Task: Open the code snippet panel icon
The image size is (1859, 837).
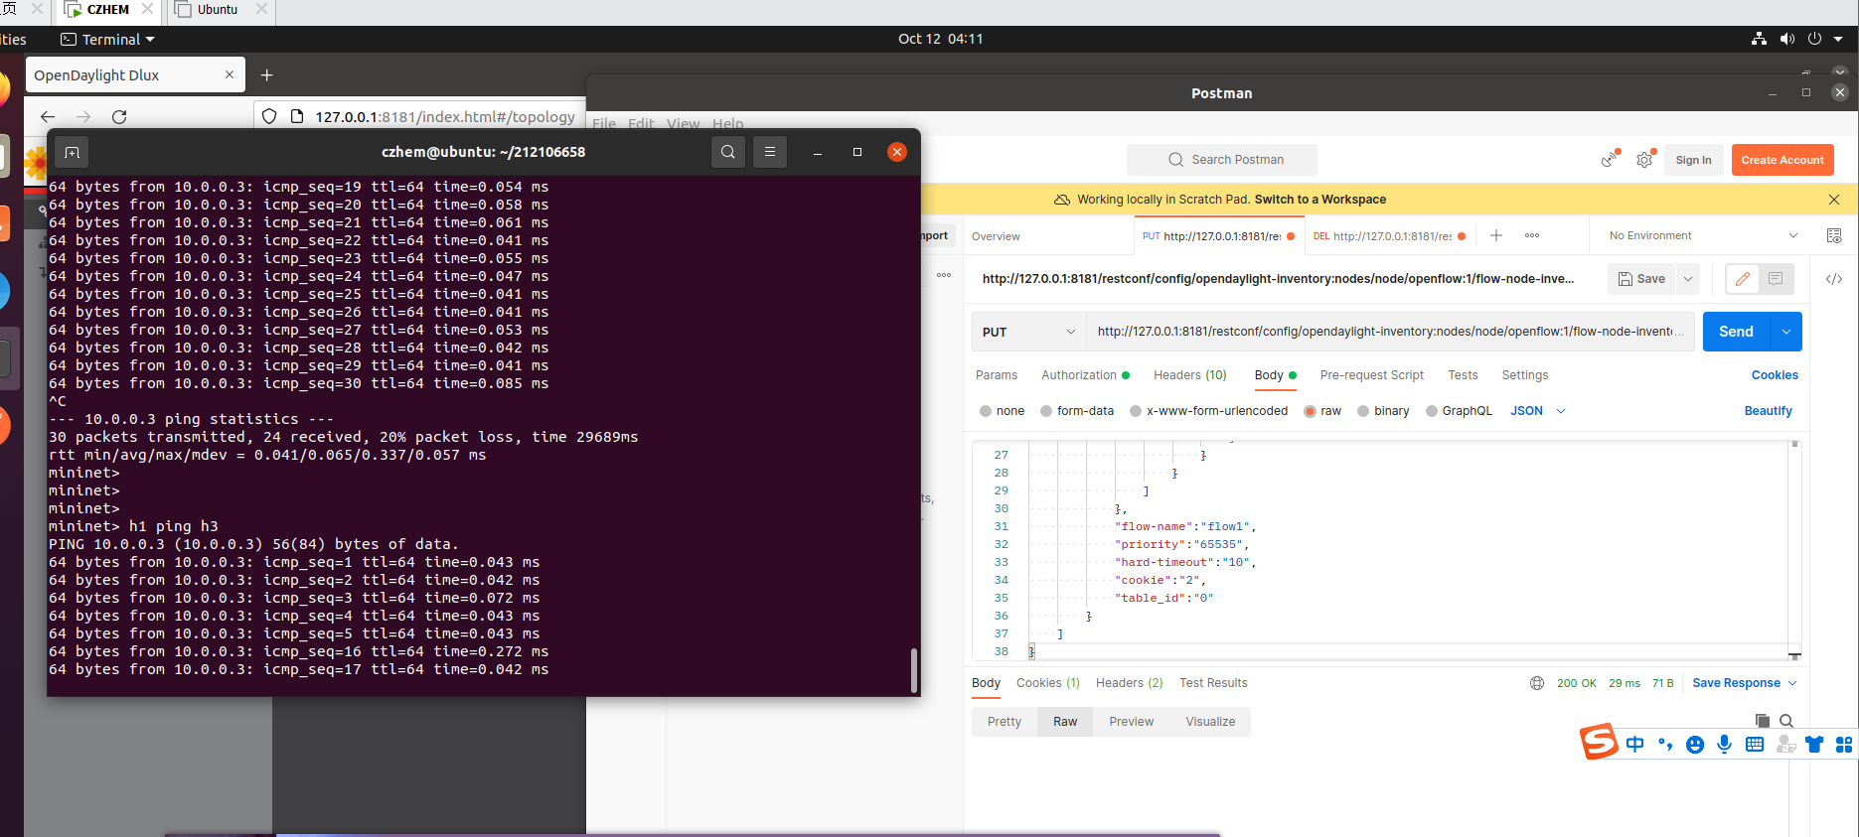Action: pos(1834,279)
